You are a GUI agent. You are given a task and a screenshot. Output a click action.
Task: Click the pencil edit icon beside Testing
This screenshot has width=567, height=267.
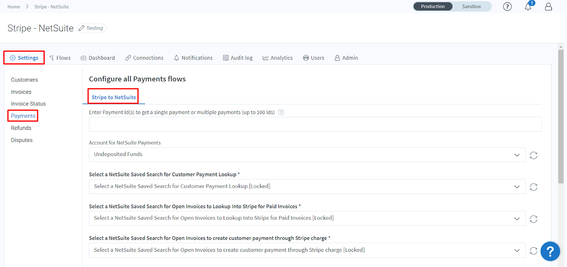[x=82, y=28]
